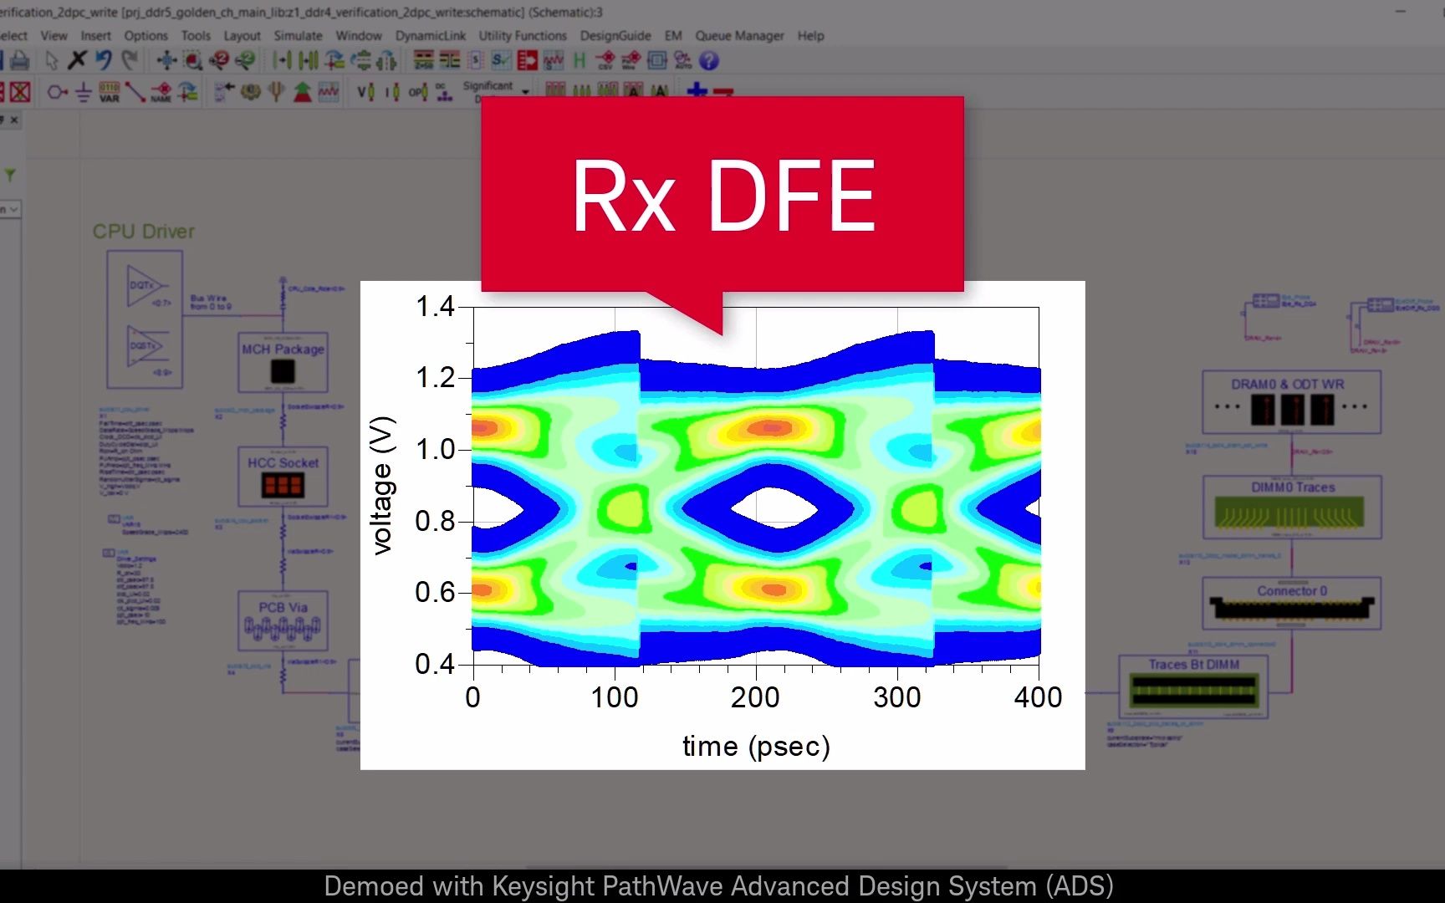The width and height of the screenshot is (1445, 903).
Task: Click the CSV export toolbar icon
Action: point(604,60)
